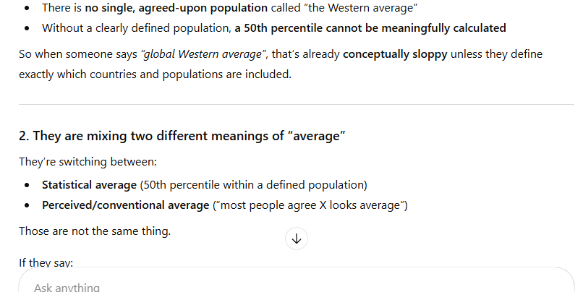Screen dimensions: 583x292
Task: Click the bold "Perceived/conventional average" term
Action: coord(126,205)
